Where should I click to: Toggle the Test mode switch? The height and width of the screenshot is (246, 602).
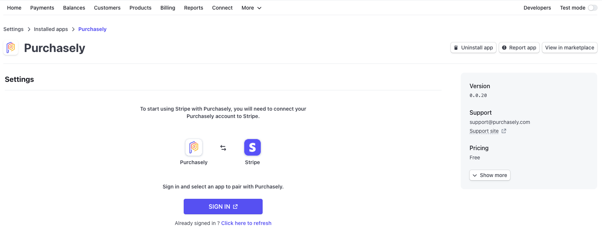[592, 8]
